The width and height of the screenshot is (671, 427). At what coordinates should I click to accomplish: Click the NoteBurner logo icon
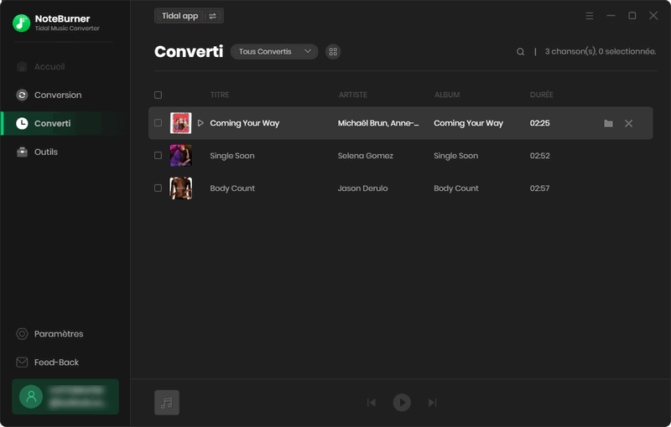[21, 23]
